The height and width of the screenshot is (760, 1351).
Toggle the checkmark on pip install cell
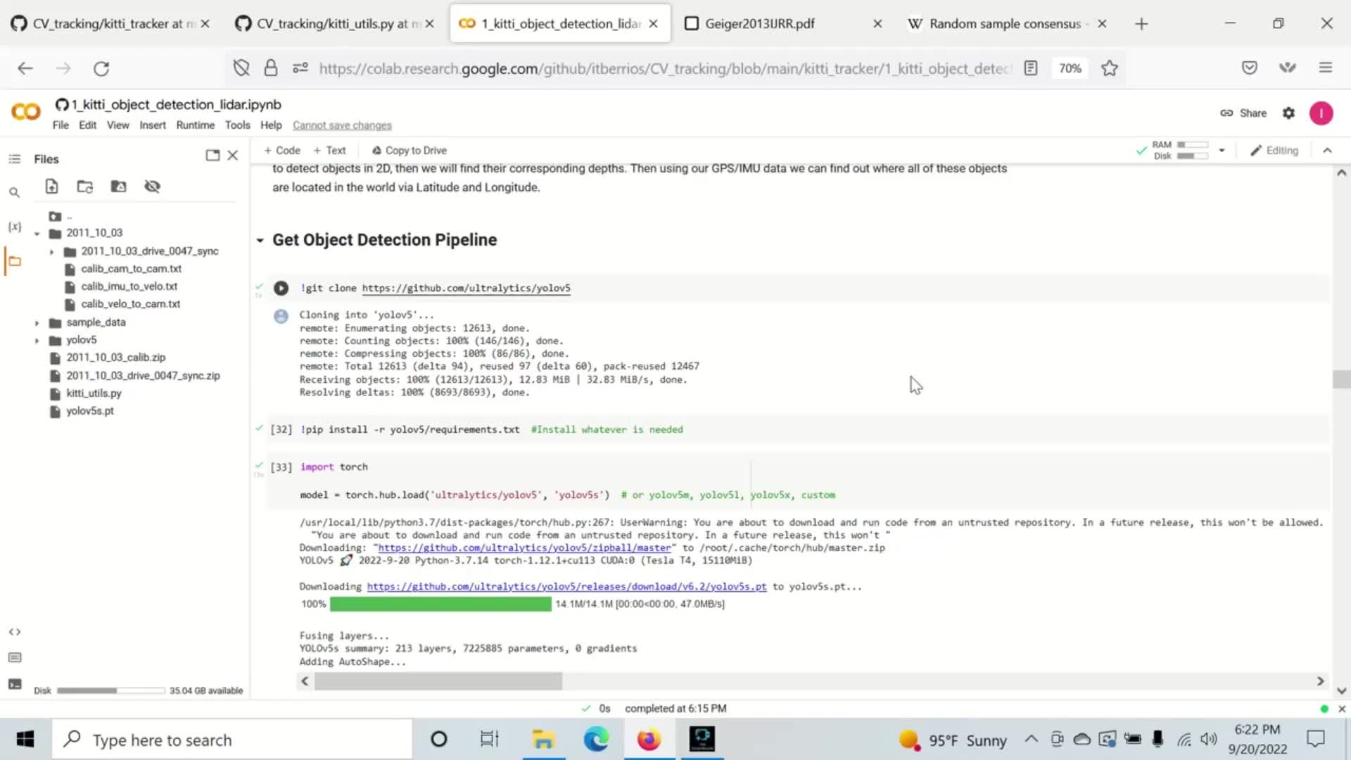pos(259,428)
